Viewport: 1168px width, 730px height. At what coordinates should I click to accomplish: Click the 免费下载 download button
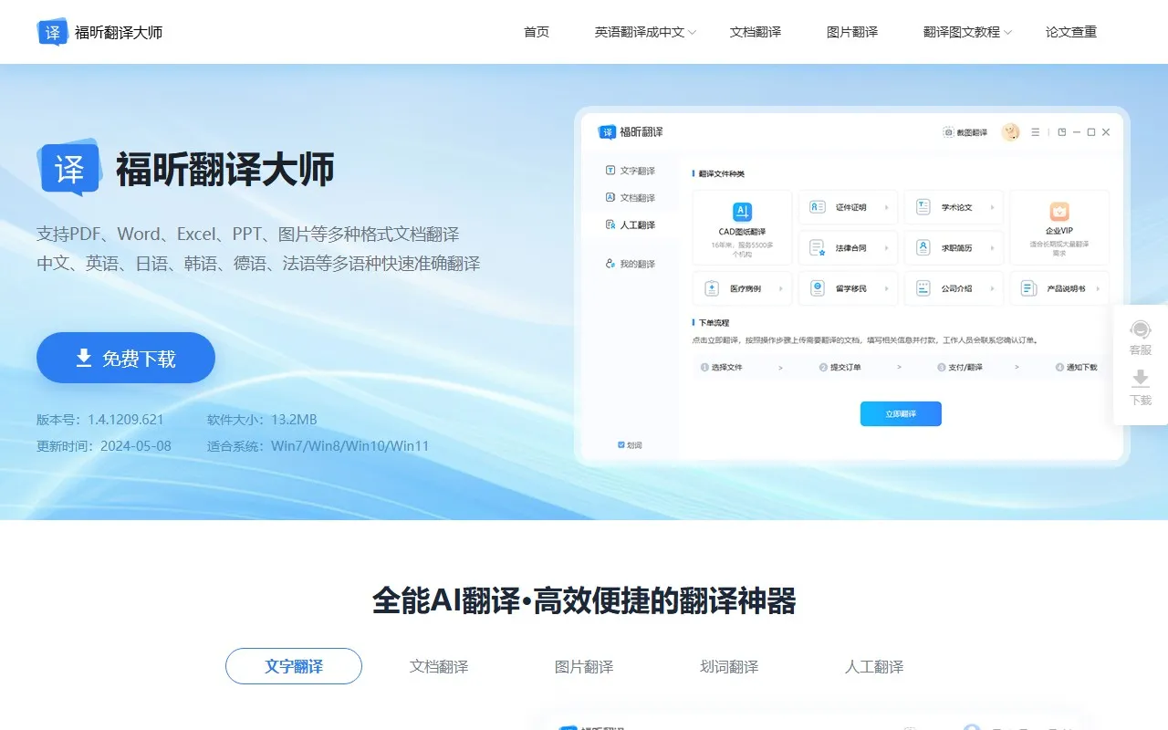point(125,358)
